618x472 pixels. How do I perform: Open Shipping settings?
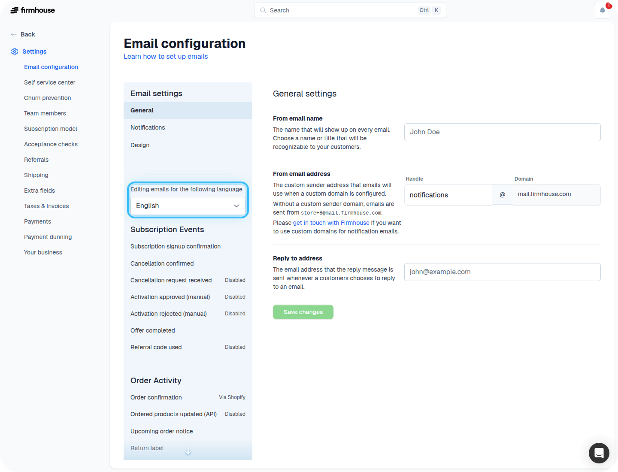(x=36, y=175)
